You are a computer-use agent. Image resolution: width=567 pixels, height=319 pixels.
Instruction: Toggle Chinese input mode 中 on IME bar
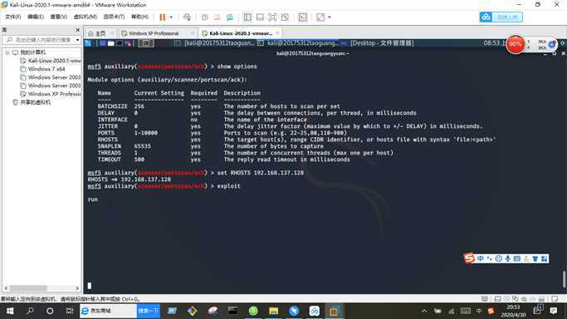point(480,258)
